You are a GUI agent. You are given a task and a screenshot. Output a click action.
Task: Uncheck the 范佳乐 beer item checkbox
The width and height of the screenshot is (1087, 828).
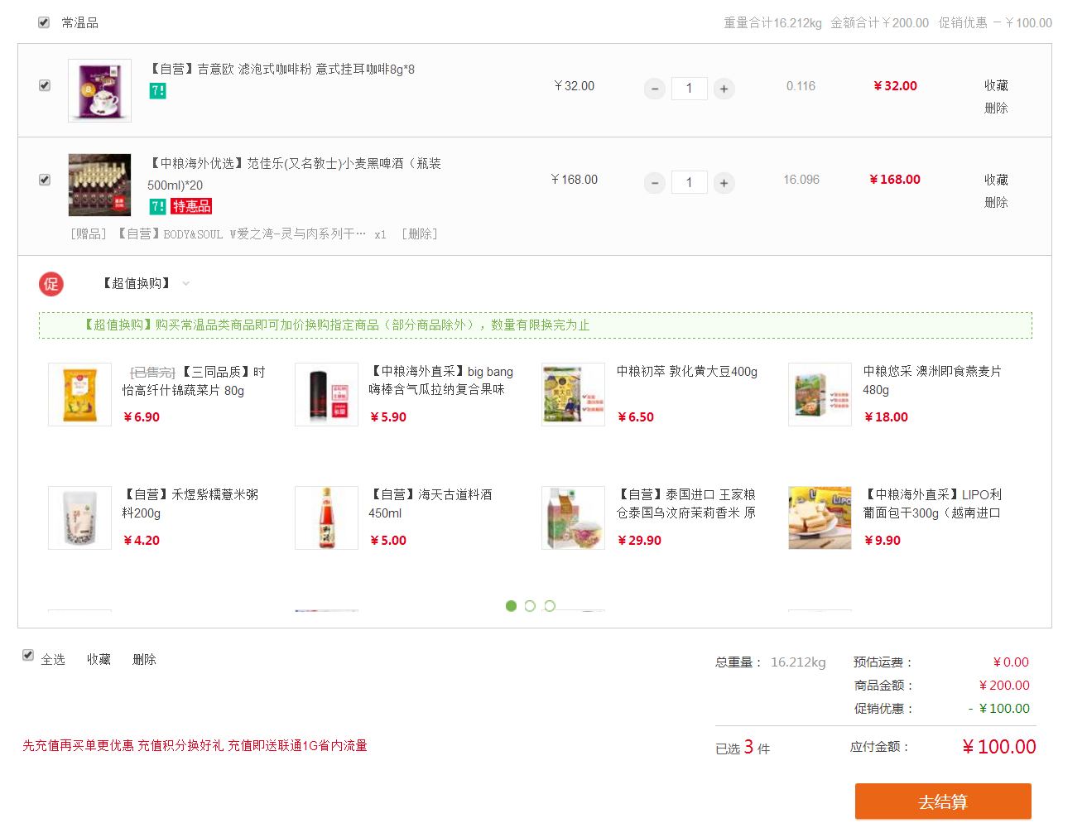pos(45,180)
